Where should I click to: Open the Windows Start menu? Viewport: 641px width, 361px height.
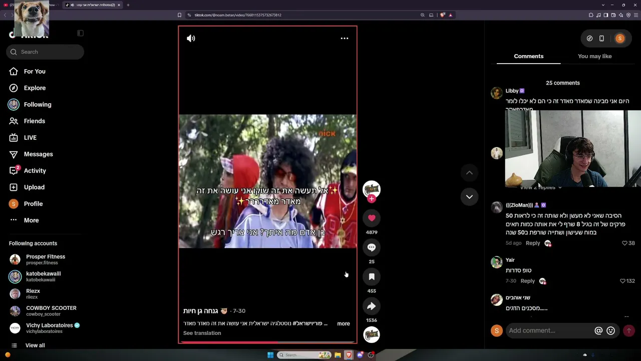click(270, 355)
